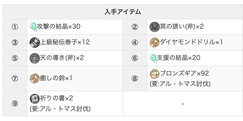Screen dimensions: 243x121
Task: Select the 祈りの書×2 item text
Action: coord(56,99)
